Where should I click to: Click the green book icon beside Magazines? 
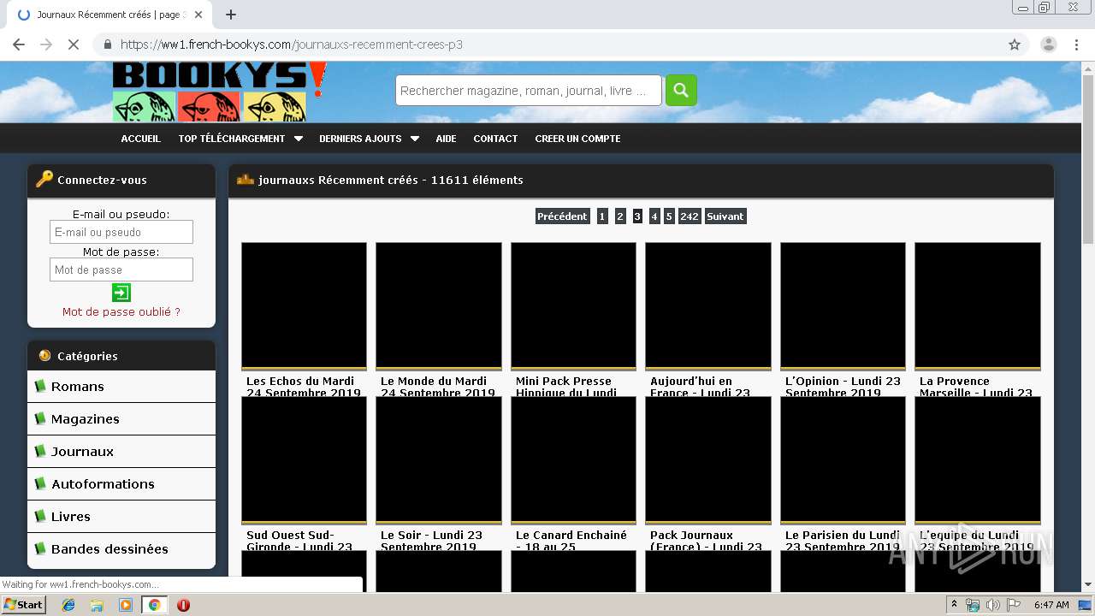(39, 418)
